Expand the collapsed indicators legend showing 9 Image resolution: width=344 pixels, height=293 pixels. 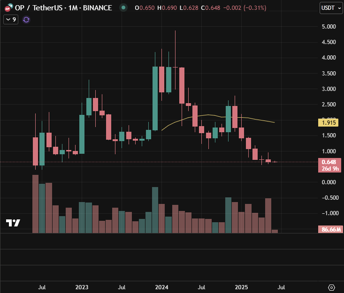[x=11, y=20]
